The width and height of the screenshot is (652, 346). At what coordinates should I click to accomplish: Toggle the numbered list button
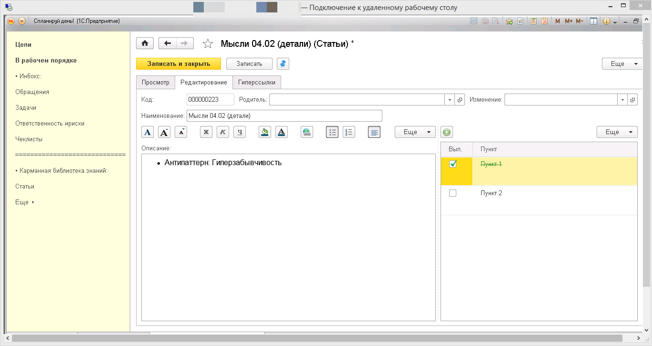(349, 132)
